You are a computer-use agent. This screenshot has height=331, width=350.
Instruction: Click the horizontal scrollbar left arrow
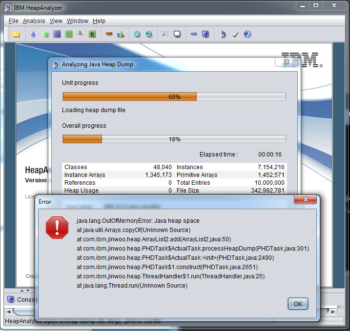(x=8, y=312)
